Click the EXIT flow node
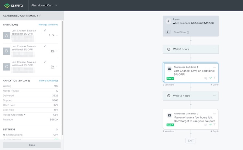Viewport: 243px width, 150px height. (191, 141)
